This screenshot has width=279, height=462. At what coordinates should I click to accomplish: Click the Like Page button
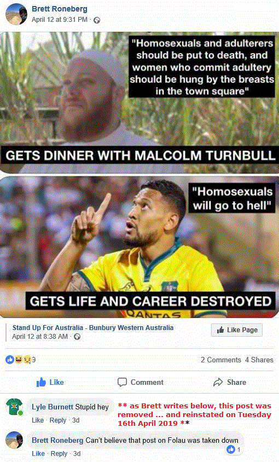[237, 330]
